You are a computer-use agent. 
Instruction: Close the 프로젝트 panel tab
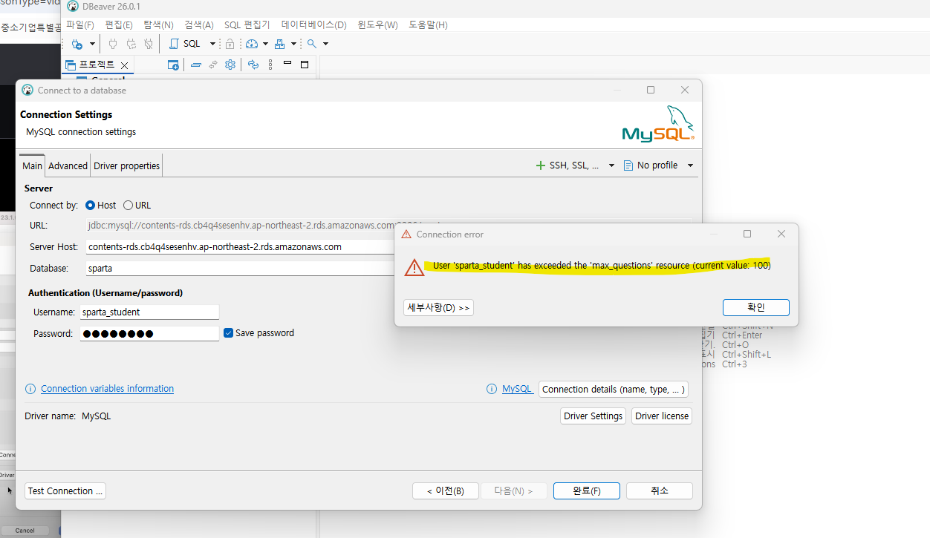tap(125, 65)
